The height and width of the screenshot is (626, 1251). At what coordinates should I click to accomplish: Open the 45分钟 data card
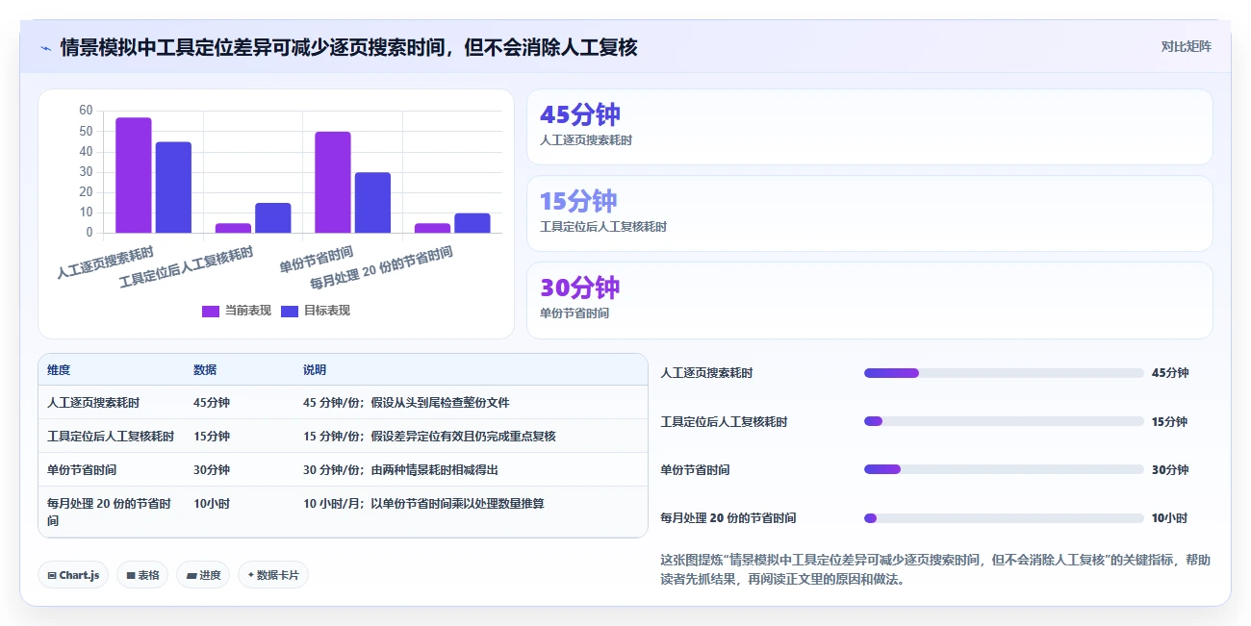coord(869,127)
